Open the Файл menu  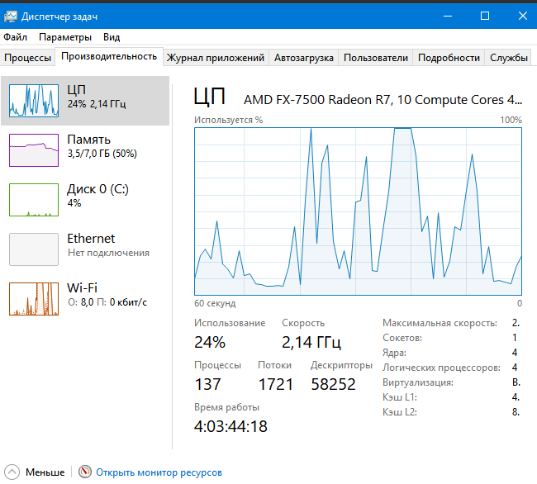pyautogui.click(x=15, y=37)
